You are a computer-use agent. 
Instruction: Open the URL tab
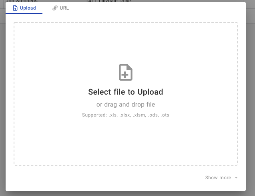[60, 8]
